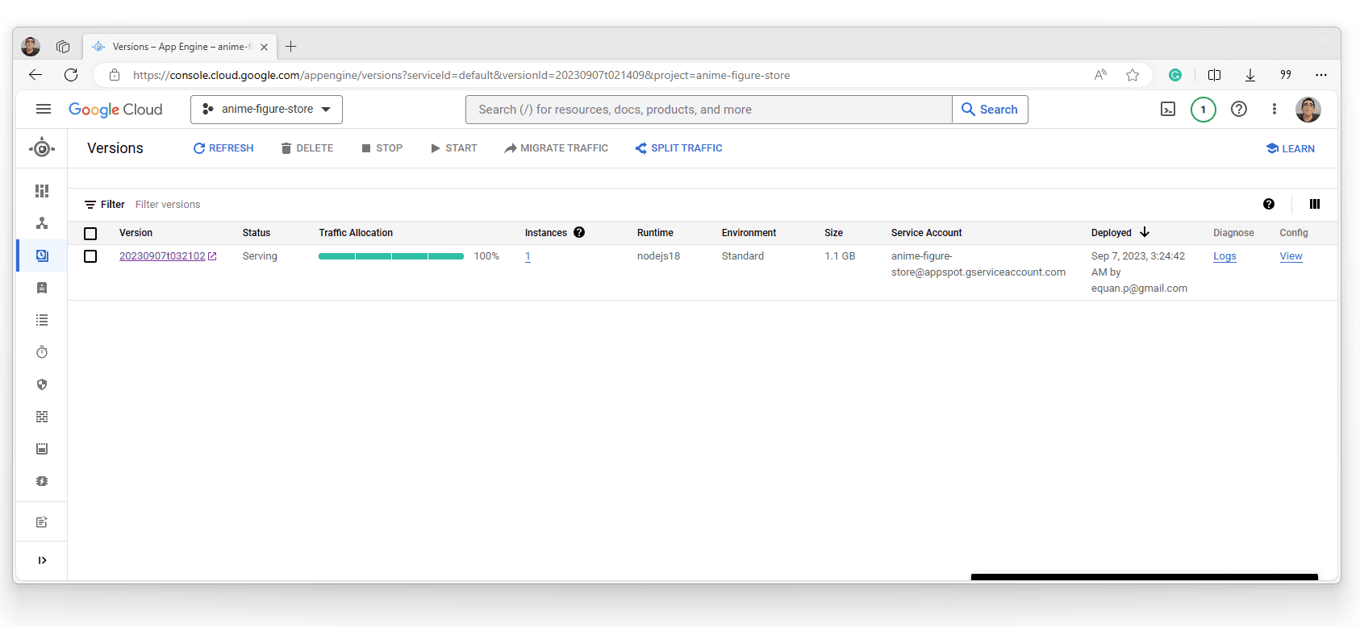
Task: Sort by Runtime column header
Action: [x=655, y=233]
